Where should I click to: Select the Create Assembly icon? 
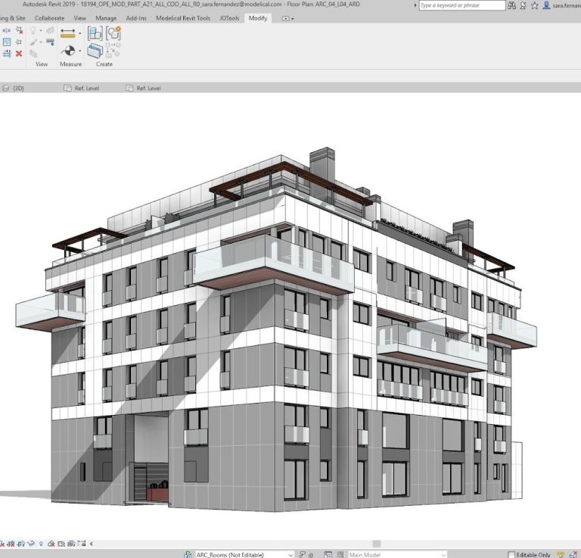click(x=95, y=33)
